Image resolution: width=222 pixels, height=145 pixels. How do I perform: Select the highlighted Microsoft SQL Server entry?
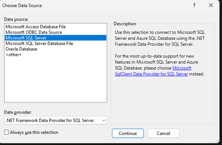26,38
